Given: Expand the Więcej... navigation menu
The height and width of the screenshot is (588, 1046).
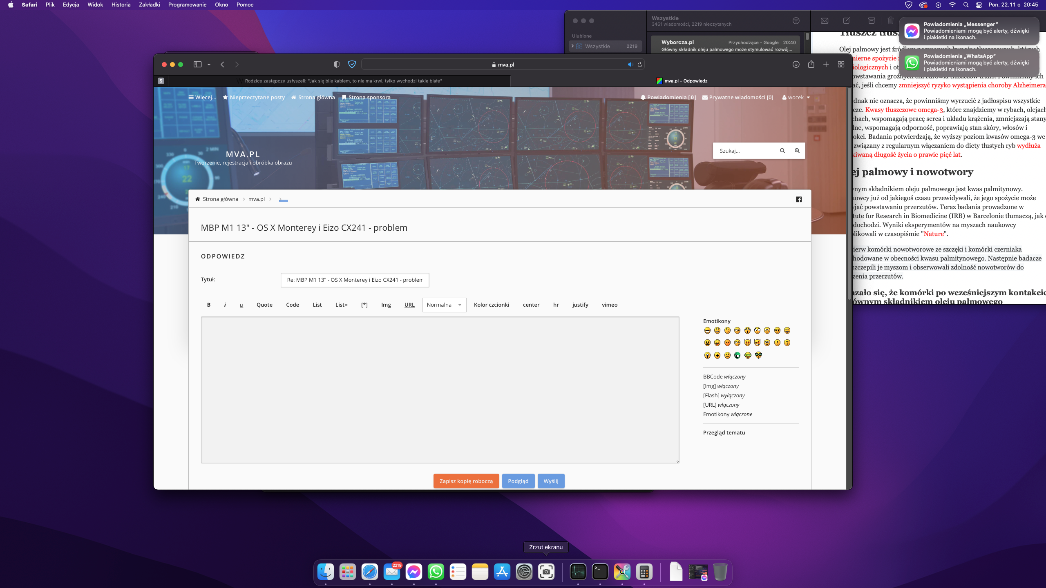Looking at the screenshot, I should [202, 97].
